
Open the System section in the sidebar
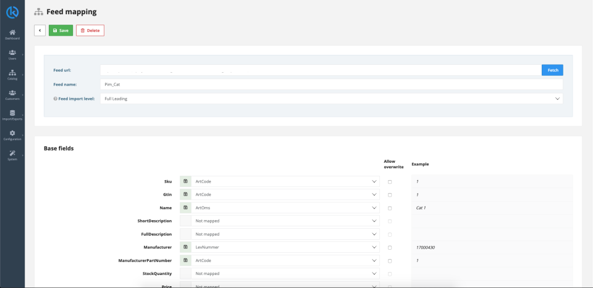tap(12, 155)
